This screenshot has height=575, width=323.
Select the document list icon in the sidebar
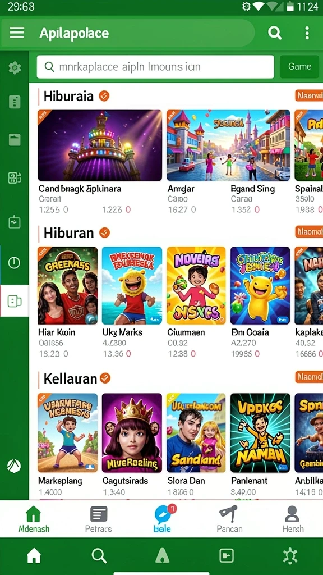(x=15, y=102)
